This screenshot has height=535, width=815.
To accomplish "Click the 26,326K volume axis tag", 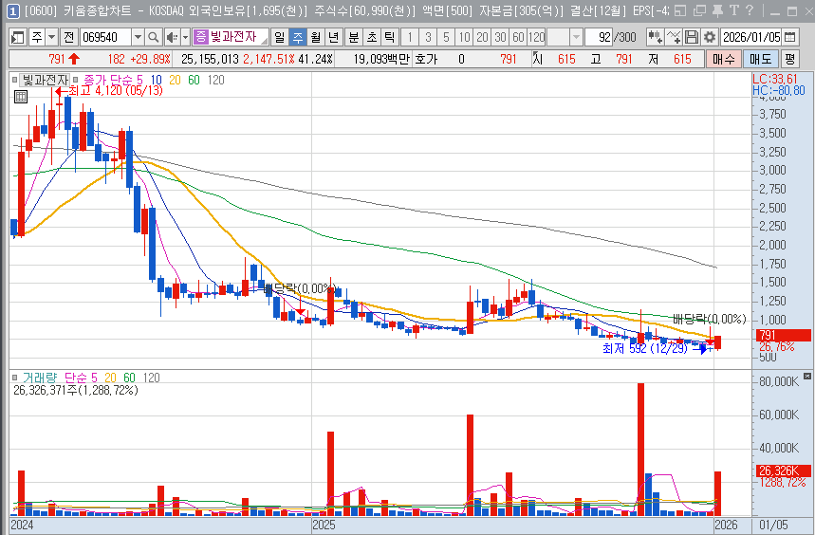I will [784, 470].
